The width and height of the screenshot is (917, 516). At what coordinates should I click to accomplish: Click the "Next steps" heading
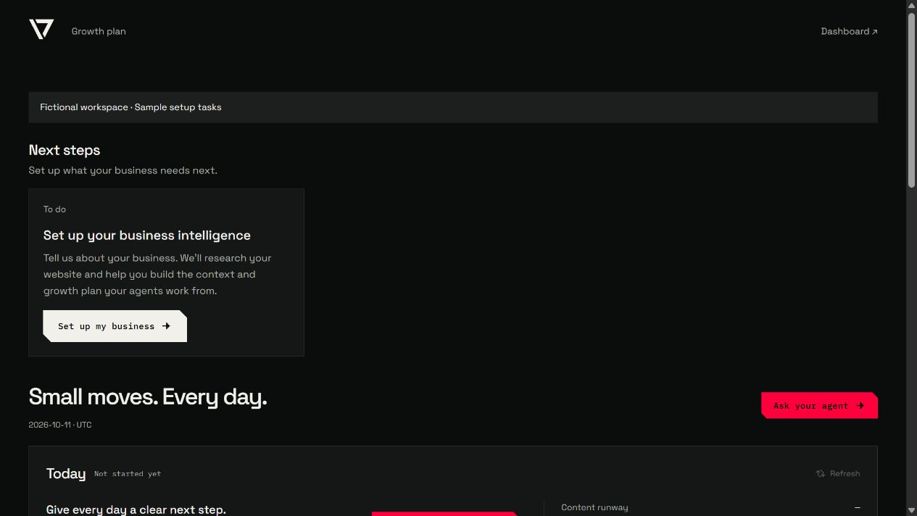click(65, 150)
